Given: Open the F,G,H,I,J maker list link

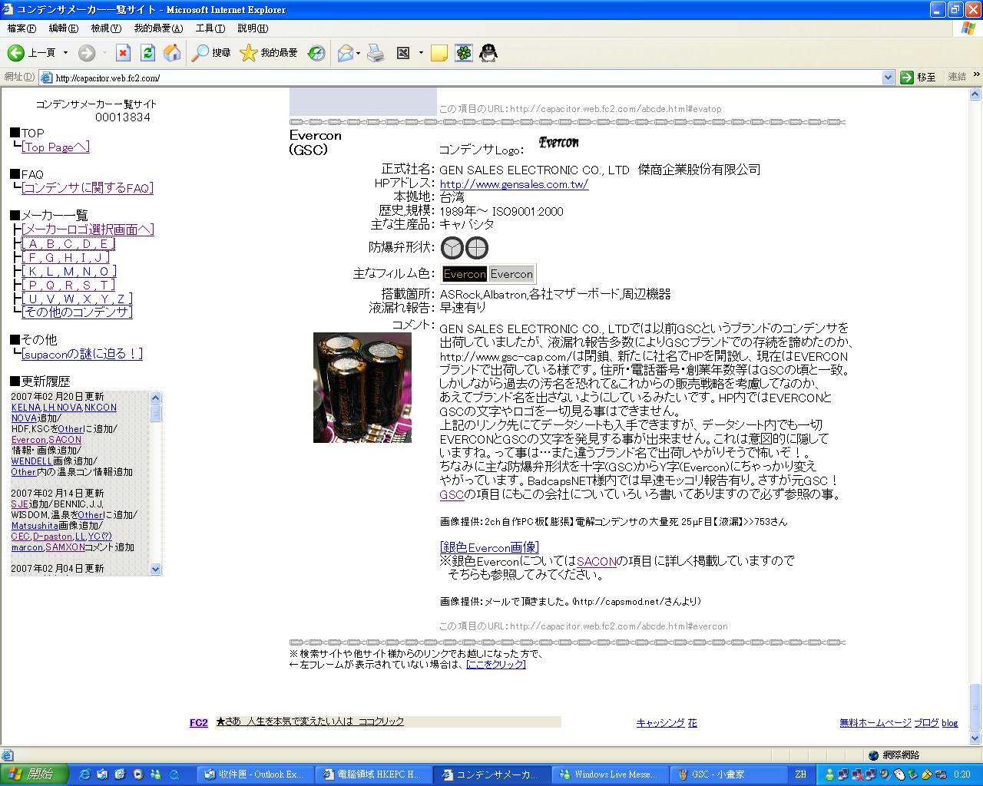Looking at the screenshot, I should tap(66, 257).
